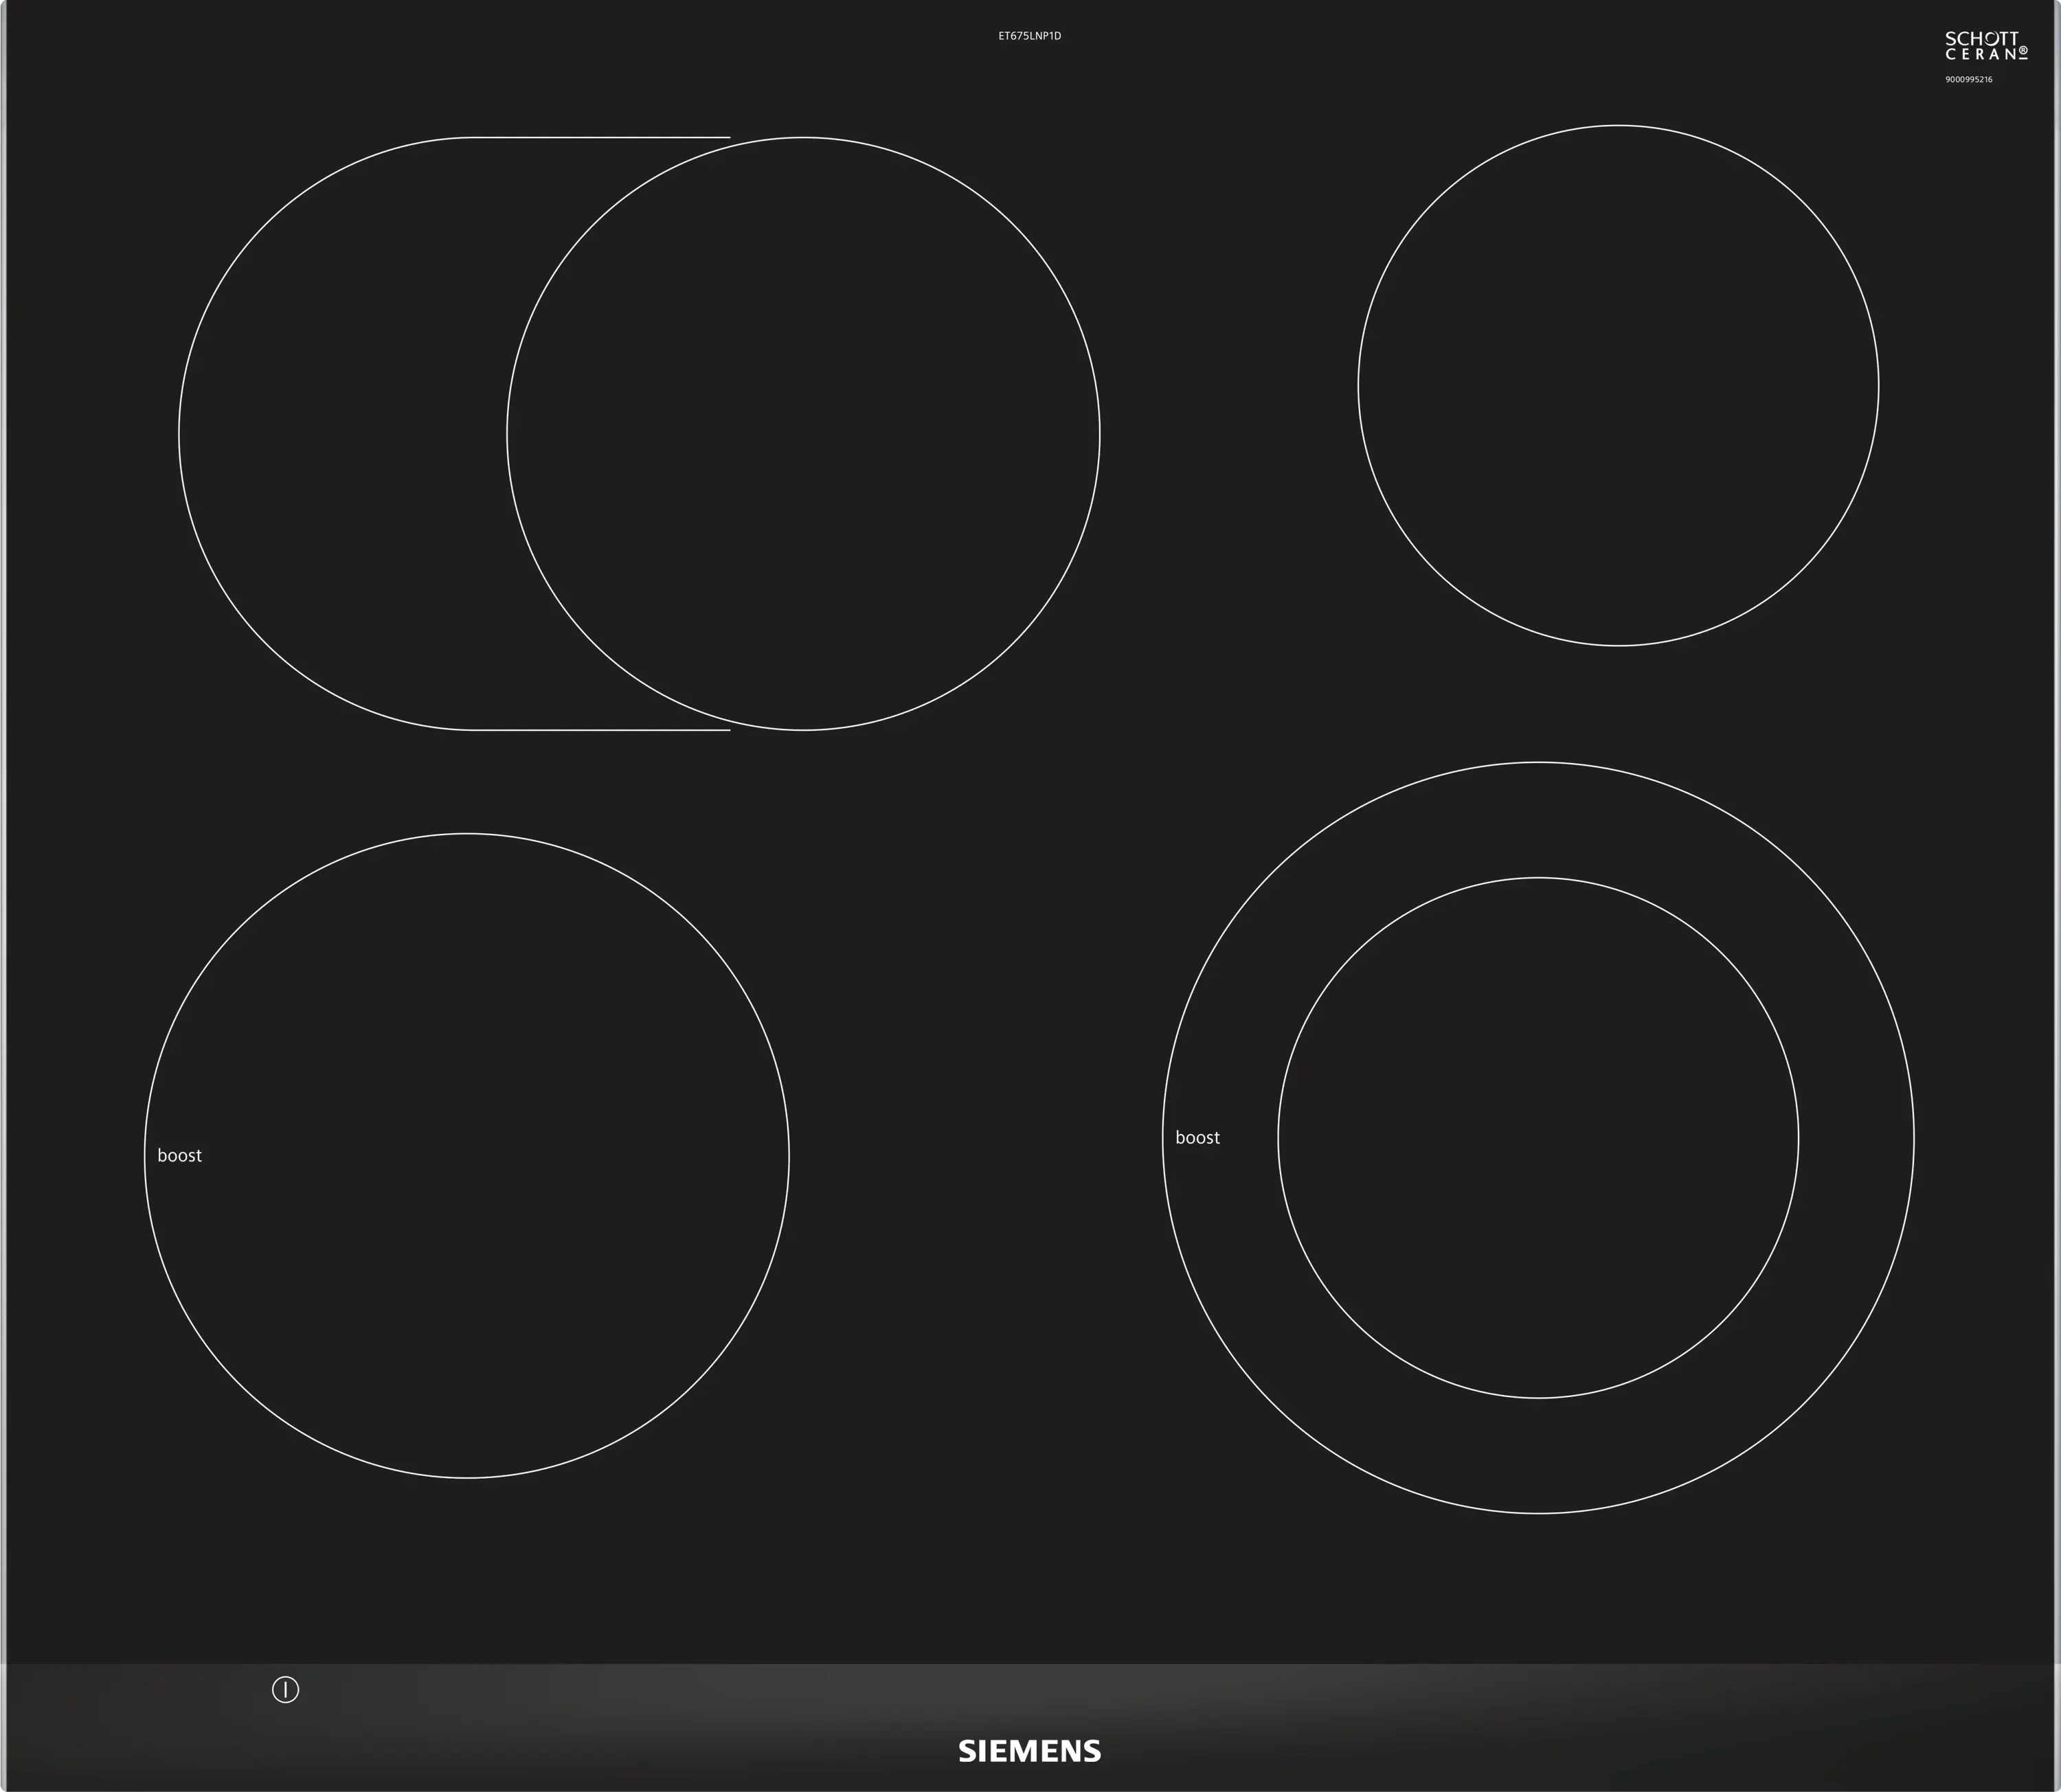The width and height of the screenshot is (2061, 1792).
Task: Tap the inner circle of dual-ring zone
Action: click(x=1538, y=1137)
